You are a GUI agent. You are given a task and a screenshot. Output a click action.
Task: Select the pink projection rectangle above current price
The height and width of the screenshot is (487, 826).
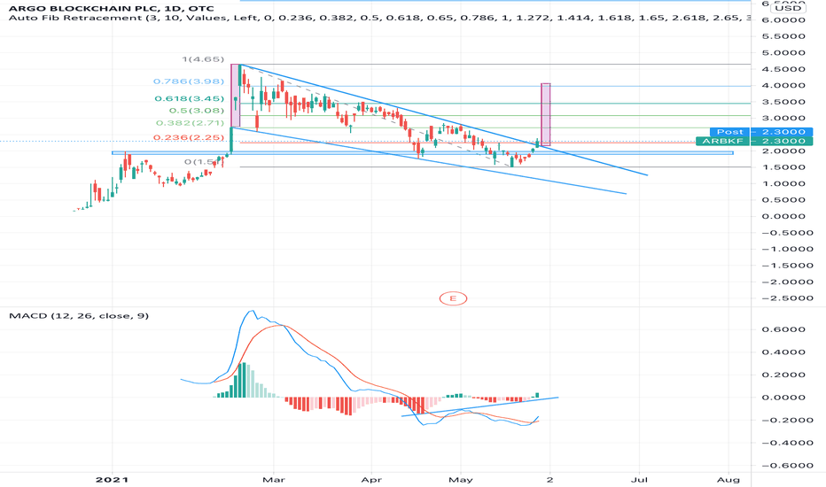[x=546, y=114]
